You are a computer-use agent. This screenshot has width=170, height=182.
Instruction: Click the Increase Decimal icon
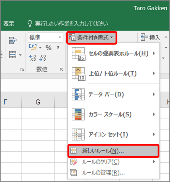33,58
